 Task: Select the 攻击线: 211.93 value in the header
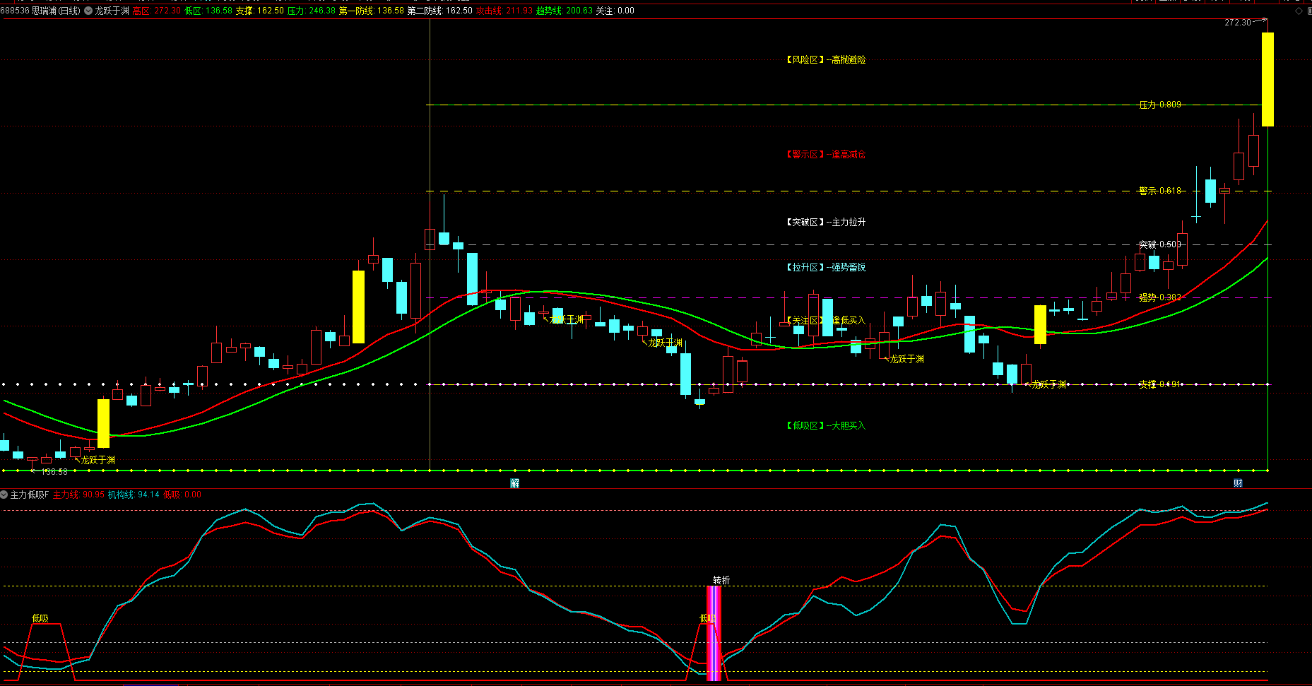tap(504, 11)
